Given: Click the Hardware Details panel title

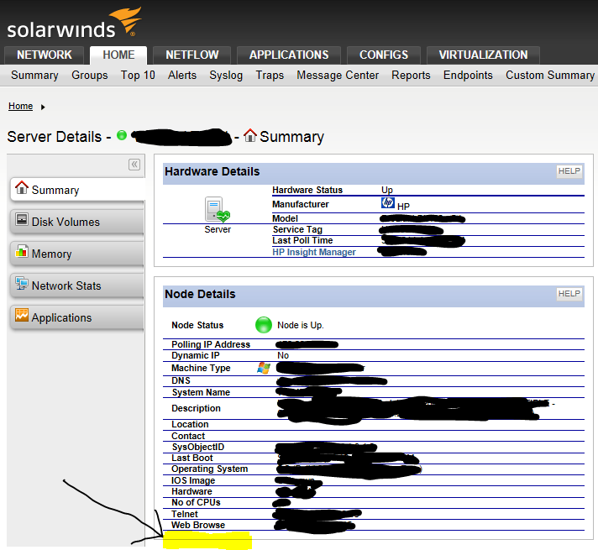Looking at the screenshot, I should (x=212, y=171).
